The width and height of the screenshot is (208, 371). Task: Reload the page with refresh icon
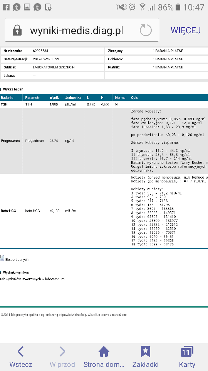click(146, 30)
